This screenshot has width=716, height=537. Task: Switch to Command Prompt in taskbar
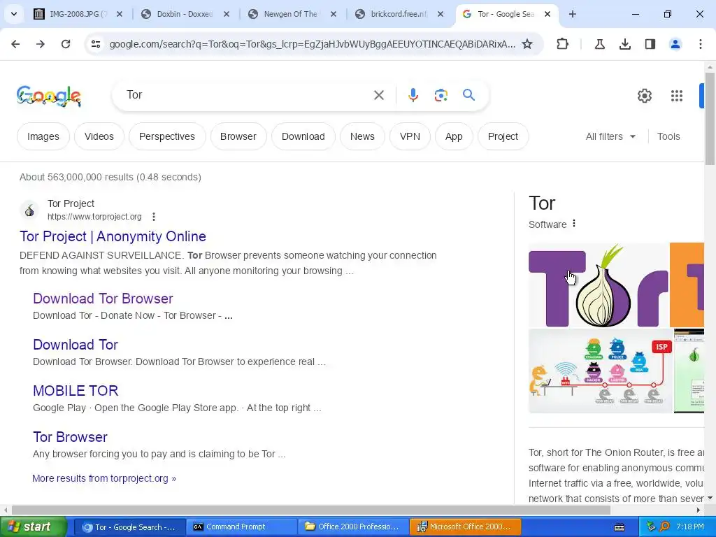point(241,527)
